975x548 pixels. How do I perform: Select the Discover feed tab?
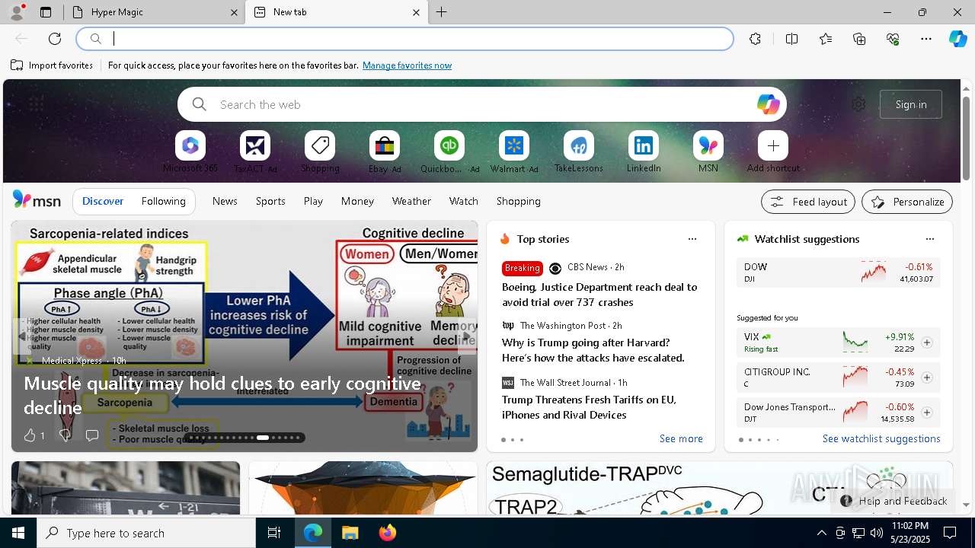point(103,201)
